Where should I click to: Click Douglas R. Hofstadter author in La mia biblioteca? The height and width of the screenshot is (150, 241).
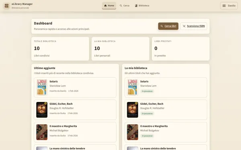pos(152,108)
